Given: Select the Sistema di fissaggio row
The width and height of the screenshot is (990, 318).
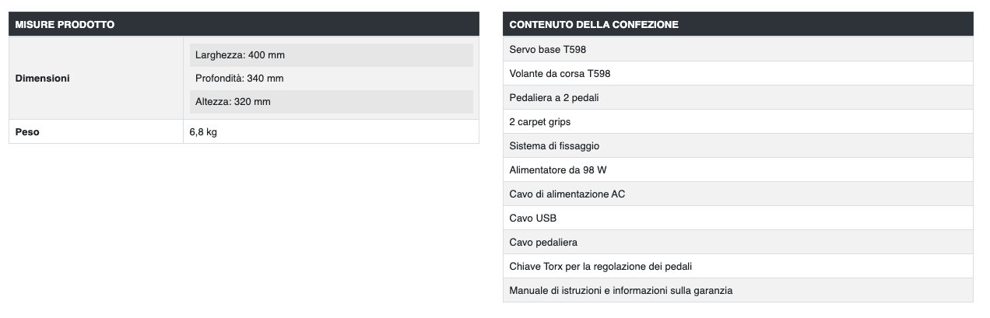Looking at the screenshot, I should click(554, 146).
